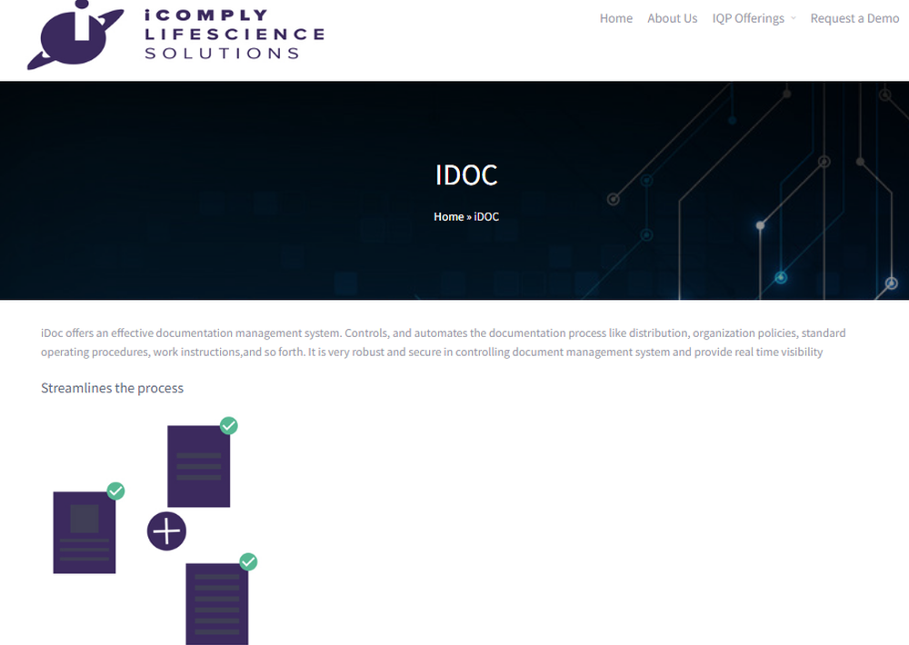
Task: Click the top text-lines document icon
Action: 198,467
